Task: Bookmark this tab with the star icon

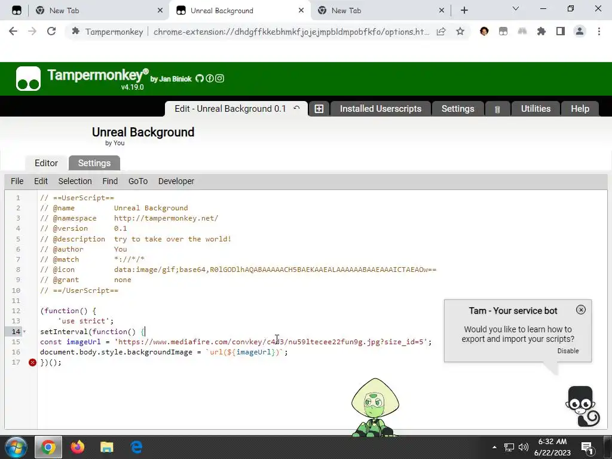Action: point(460,32)
